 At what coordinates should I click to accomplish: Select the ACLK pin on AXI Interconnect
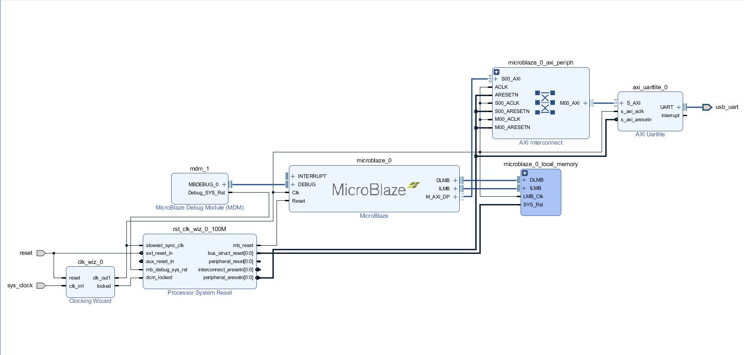[501, 87]
